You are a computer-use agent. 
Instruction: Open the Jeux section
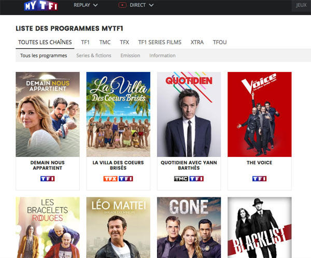pos(301,6)
